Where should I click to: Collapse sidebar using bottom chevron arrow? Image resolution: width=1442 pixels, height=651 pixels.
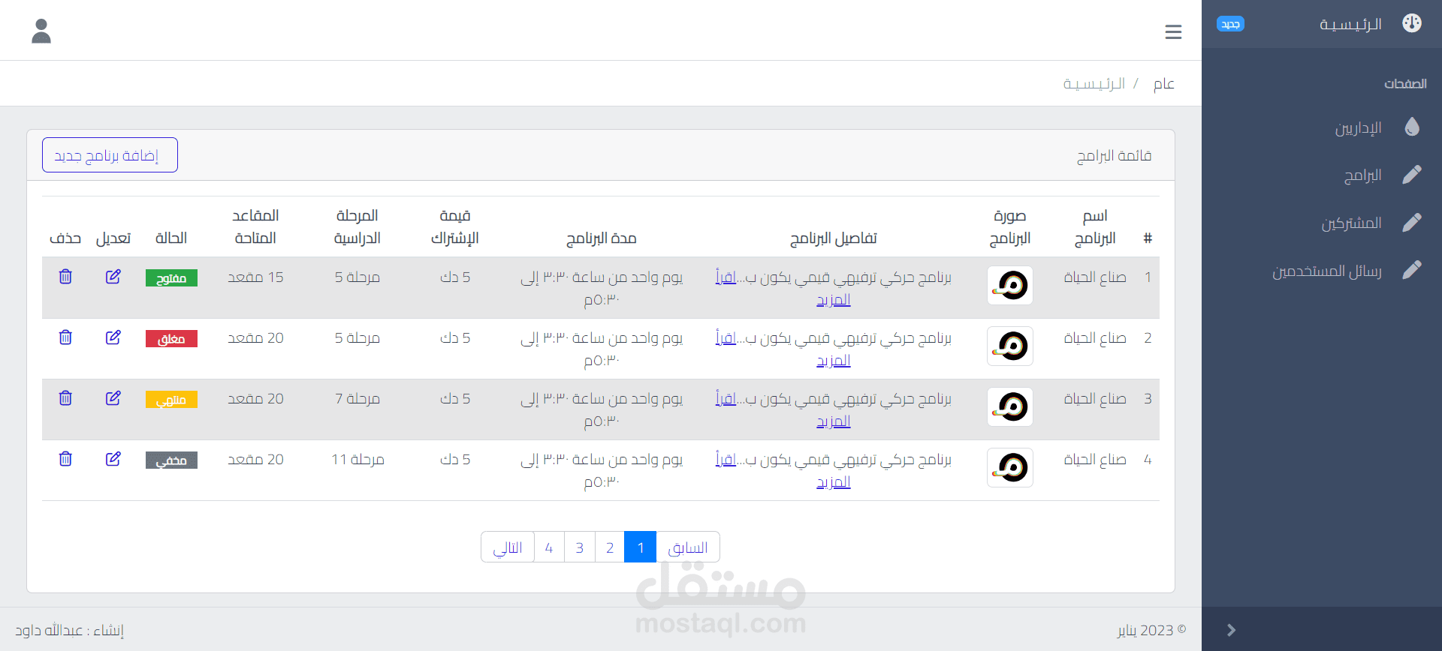[1231, 630]
